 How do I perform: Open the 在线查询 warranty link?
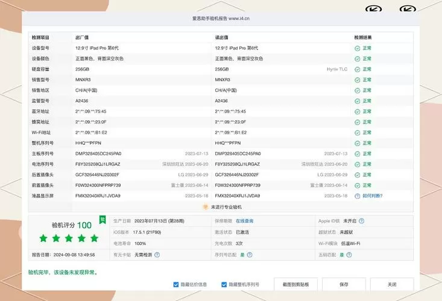coord(244,221)
